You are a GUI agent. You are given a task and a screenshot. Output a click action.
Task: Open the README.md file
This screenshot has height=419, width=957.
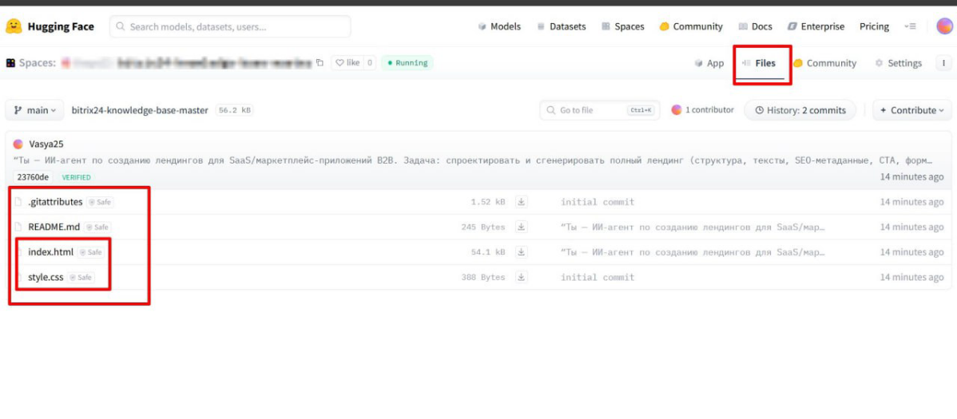click(54, 227)
